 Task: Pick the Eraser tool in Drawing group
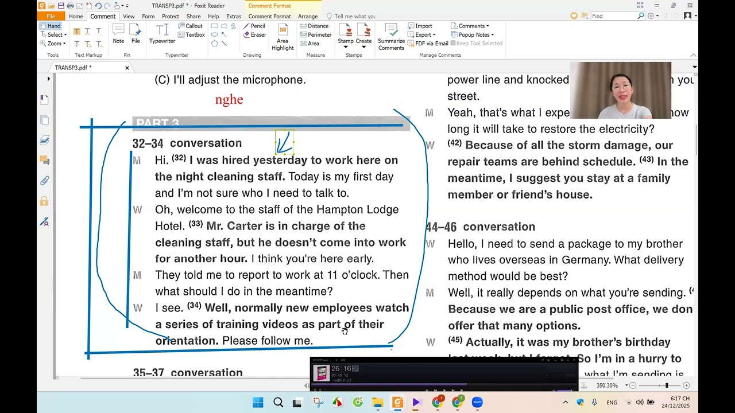click(254, 35)
